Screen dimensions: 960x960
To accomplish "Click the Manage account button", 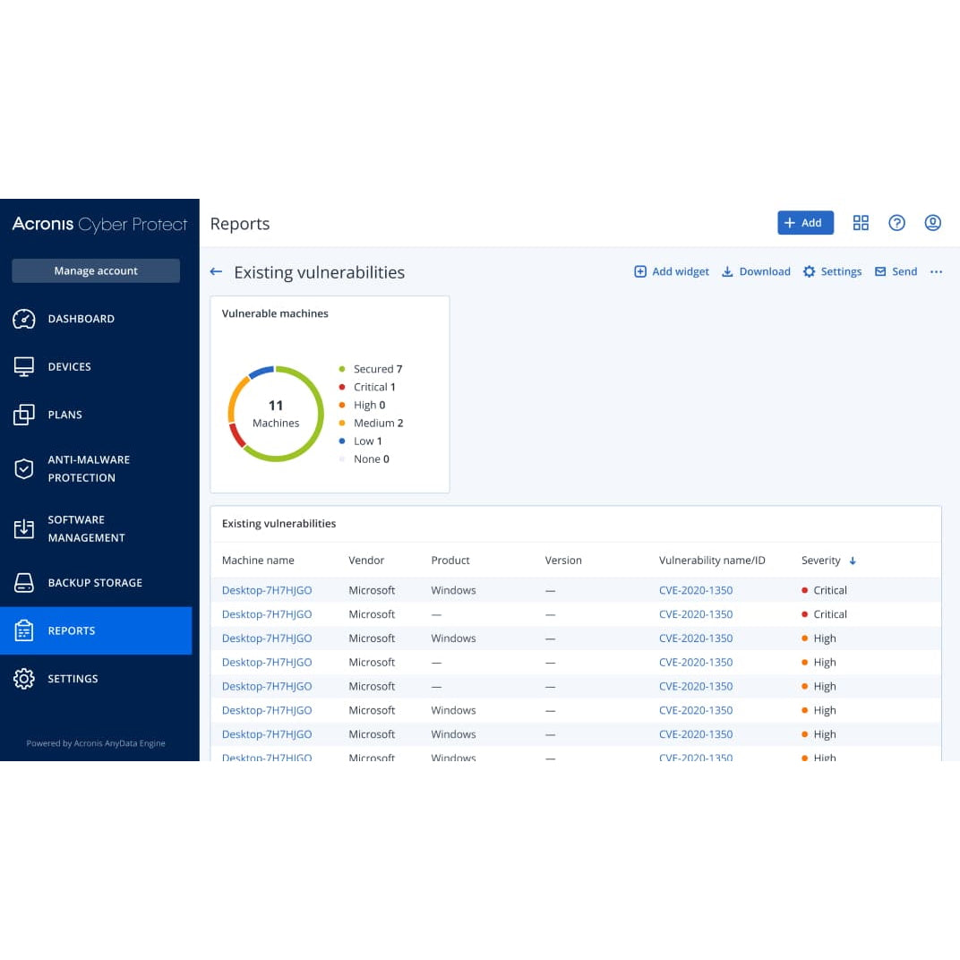I will click(96, 270).
